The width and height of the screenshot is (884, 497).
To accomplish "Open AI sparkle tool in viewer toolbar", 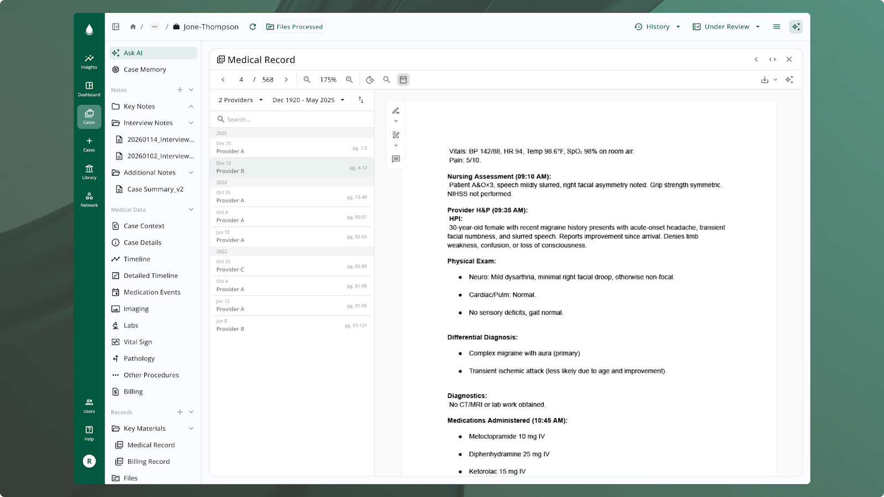I will point(789,80).
